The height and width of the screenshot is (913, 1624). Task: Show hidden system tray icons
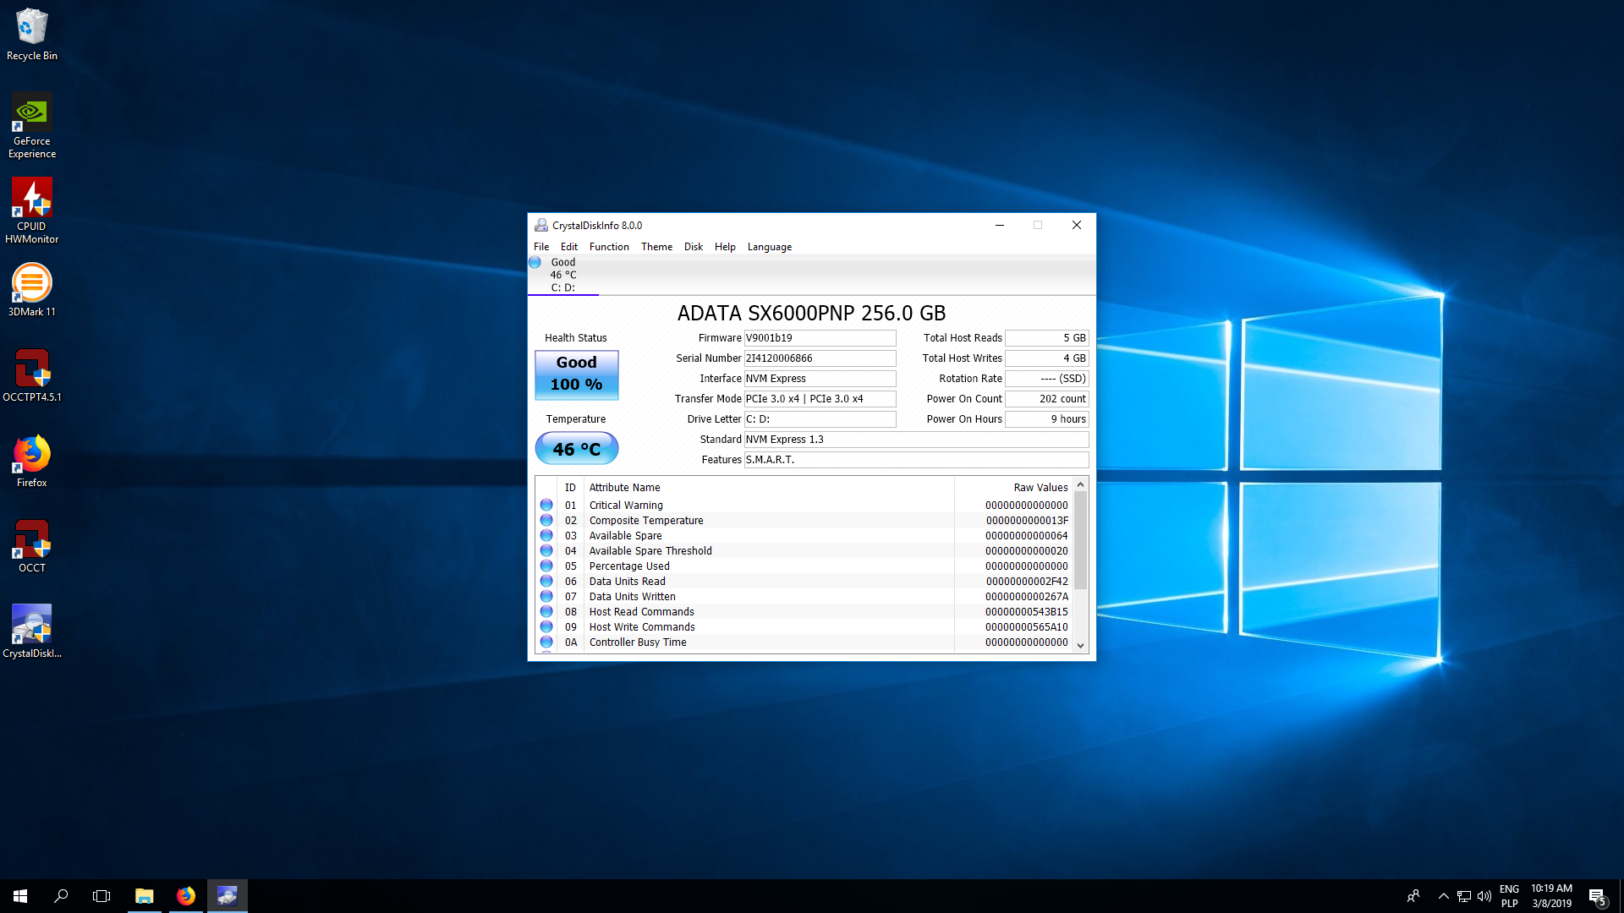1444,896
